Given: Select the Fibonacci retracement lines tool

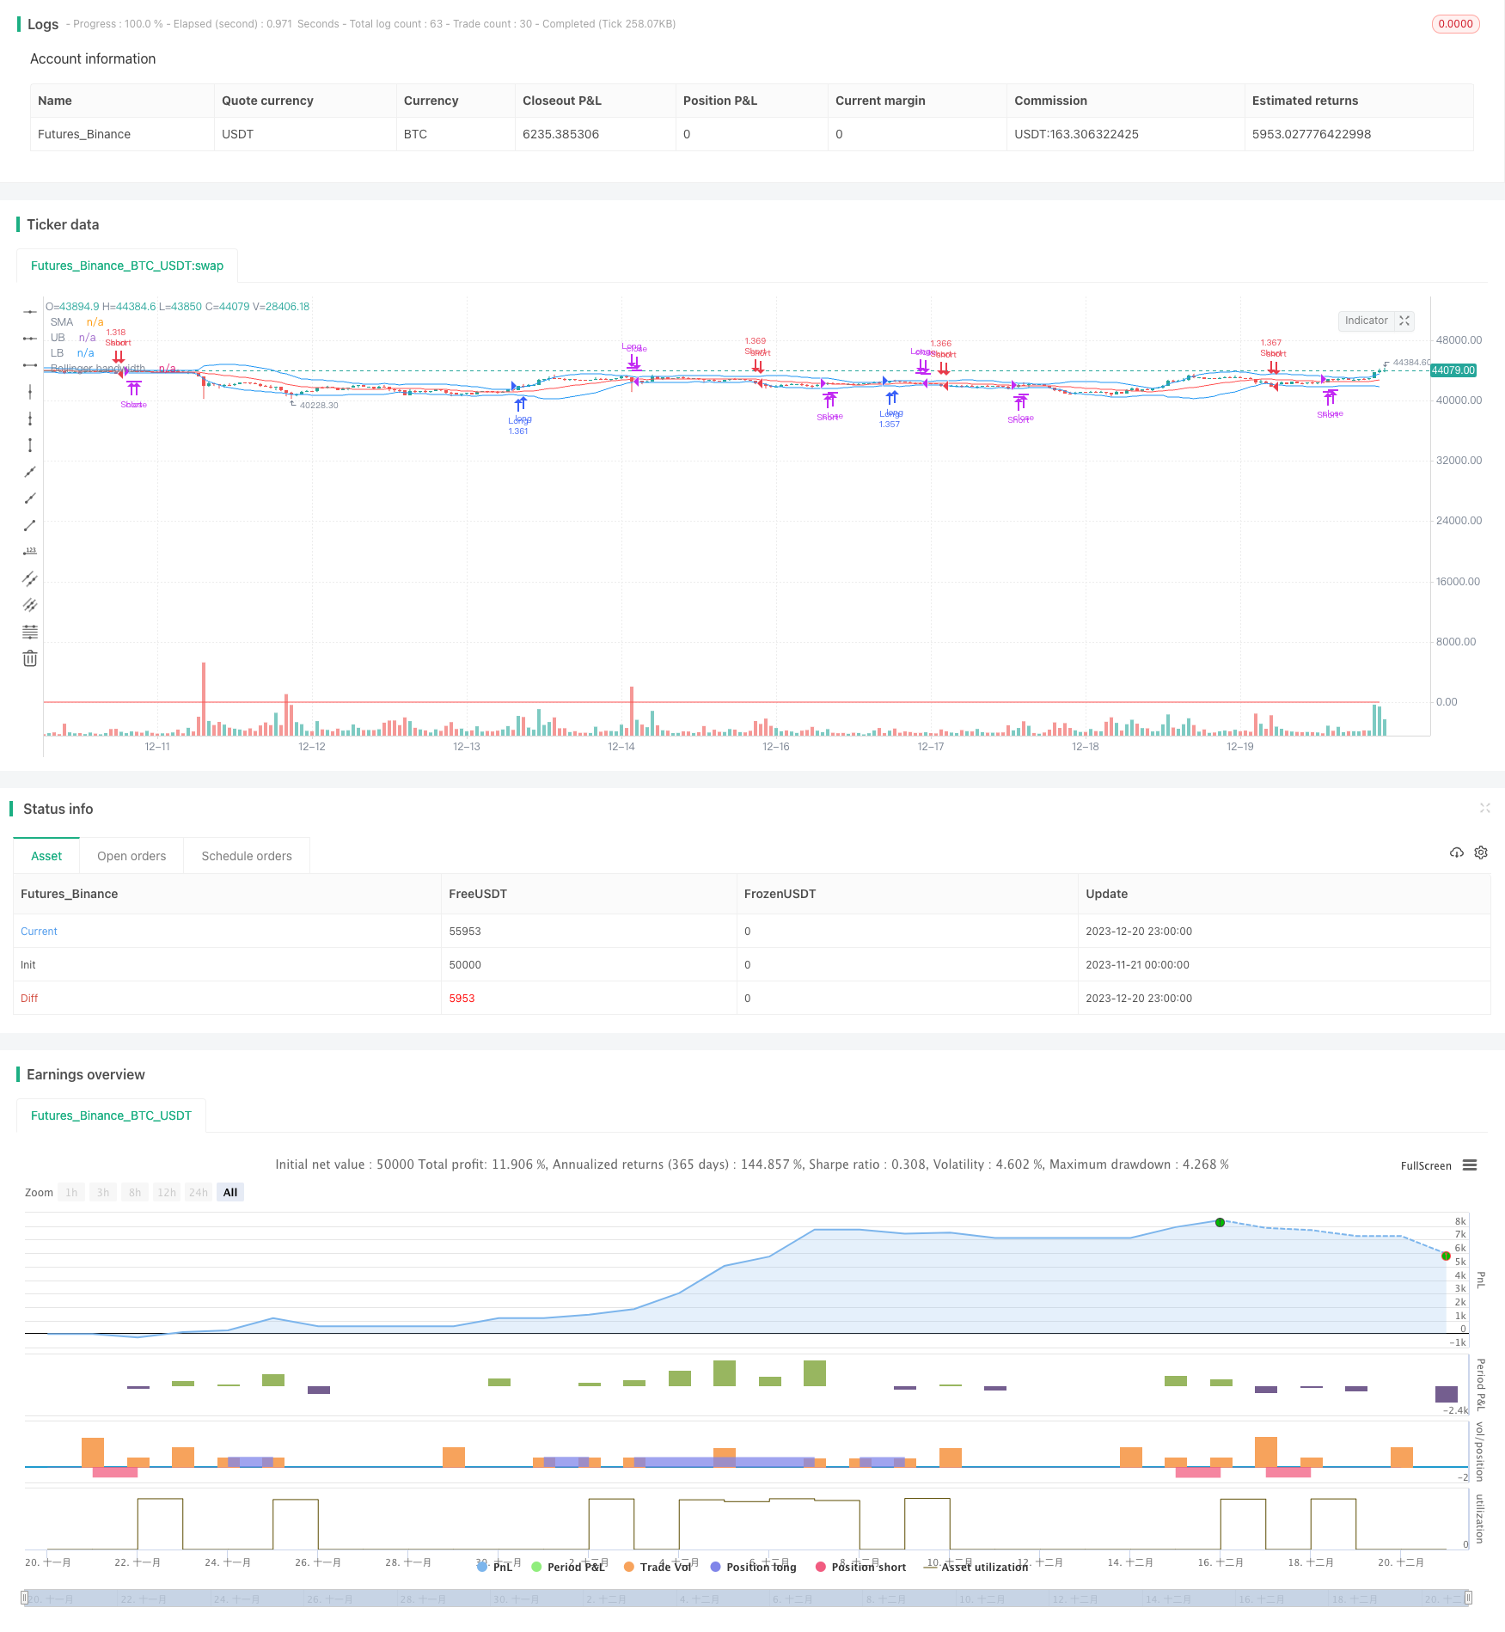Looking at the screenshot, I should click(30, 632).
